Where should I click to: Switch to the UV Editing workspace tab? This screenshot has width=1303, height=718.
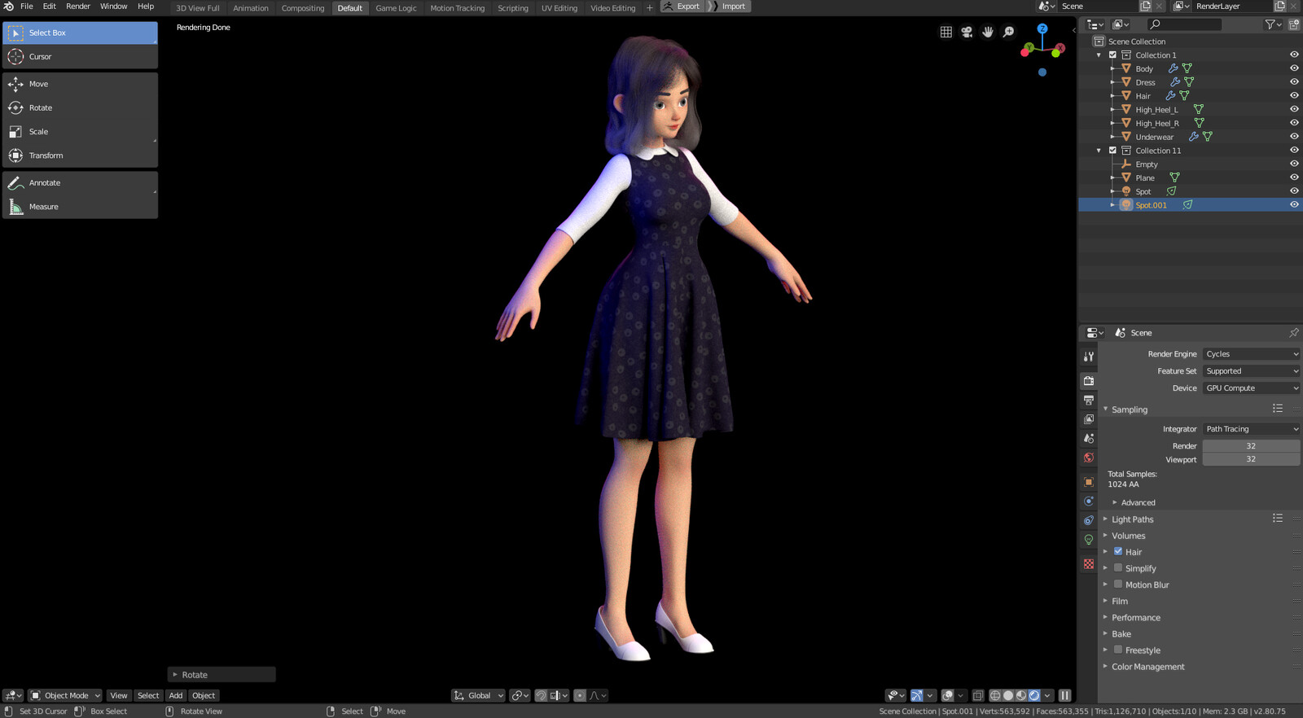559,8
